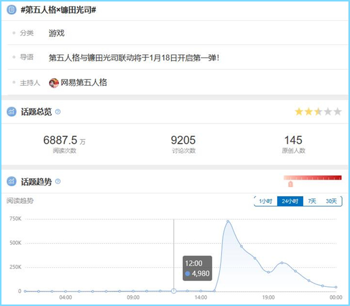
Task: Click the marker under the red heat bar
Action: coord(290,184)
